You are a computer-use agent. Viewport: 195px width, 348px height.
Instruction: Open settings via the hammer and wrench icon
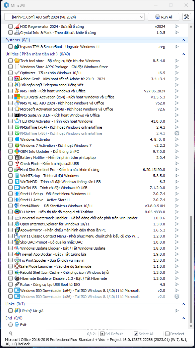click(x=186, y=17)
